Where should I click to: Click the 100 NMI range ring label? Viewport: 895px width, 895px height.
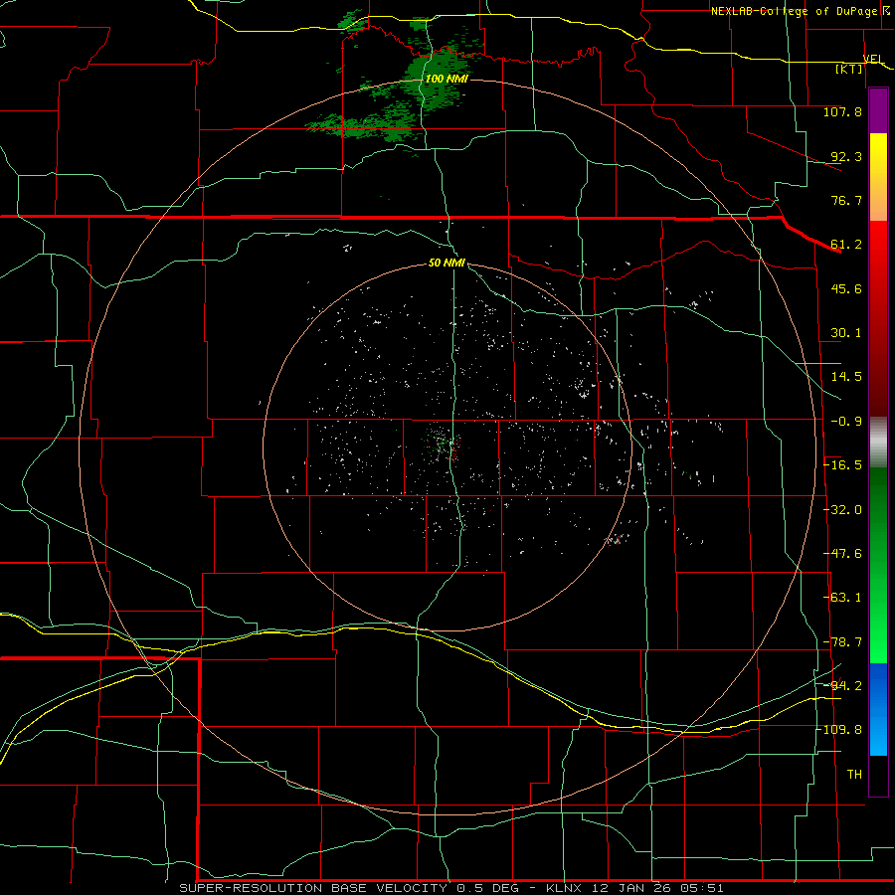pyautogui.click(x=447, y=79)
